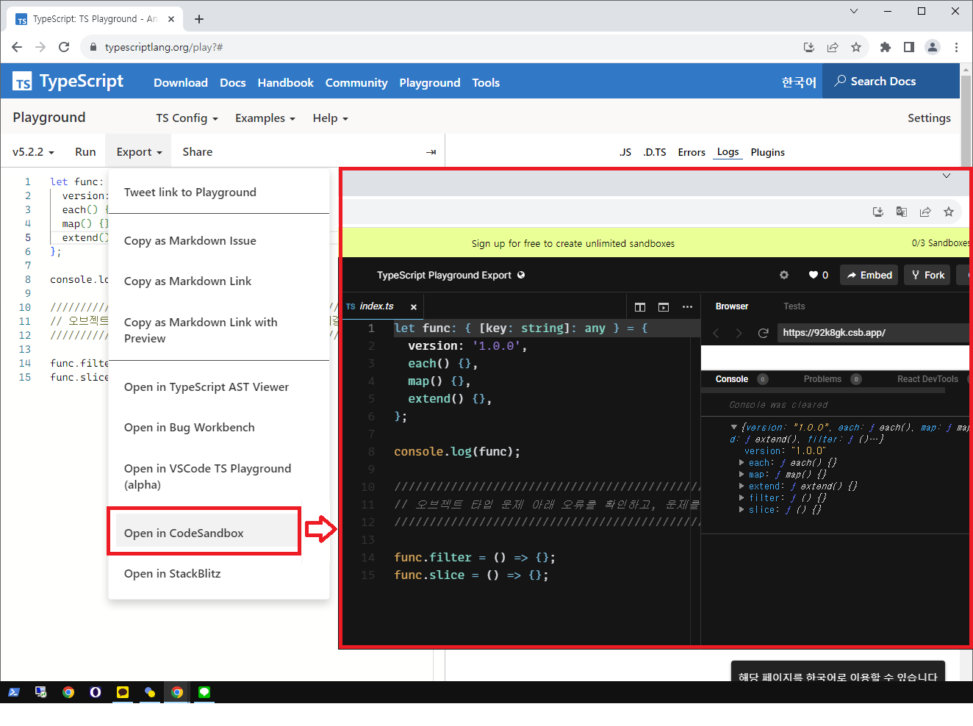The image size is (973, 726).
Task: Open Playground Settings
Action: [929, 118]
